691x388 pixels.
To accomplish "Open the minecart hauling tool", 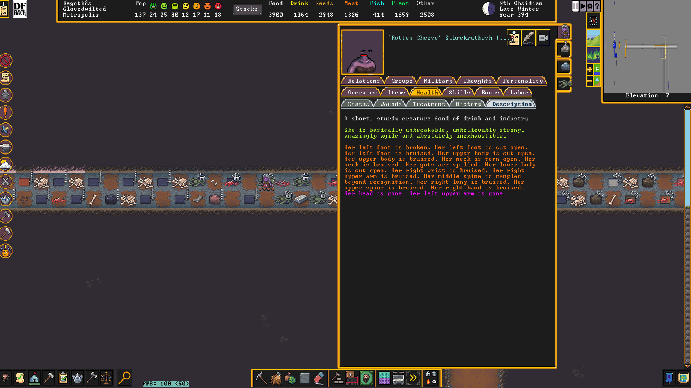I will [398, 378].
